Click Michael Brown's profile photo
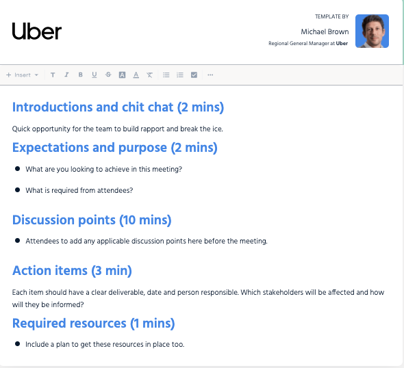The image size is (404, 368). pos(372,31)
